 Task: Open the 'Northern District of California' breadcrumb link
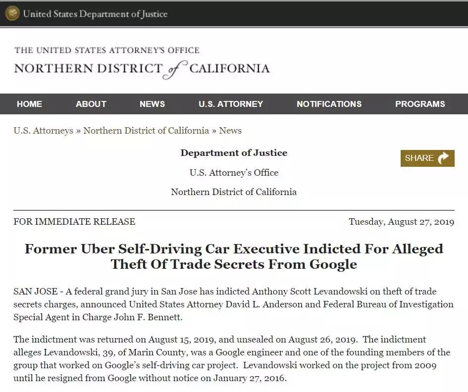click(x=146, y=131)
